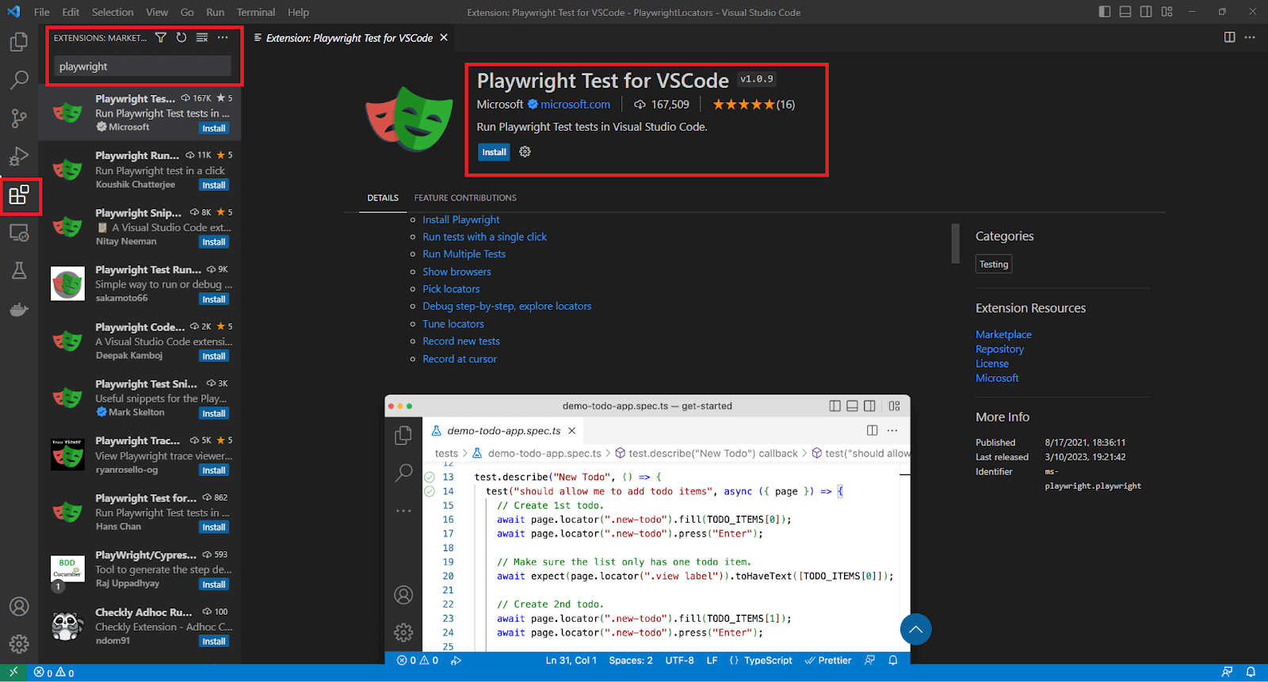Open the Accounts menu in activity bar

(19, 607)
